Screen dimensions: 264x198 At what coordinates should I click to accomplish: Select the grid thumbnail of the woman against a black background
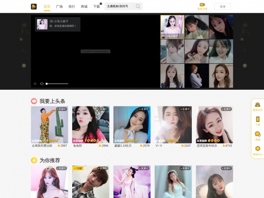point(197,76)
